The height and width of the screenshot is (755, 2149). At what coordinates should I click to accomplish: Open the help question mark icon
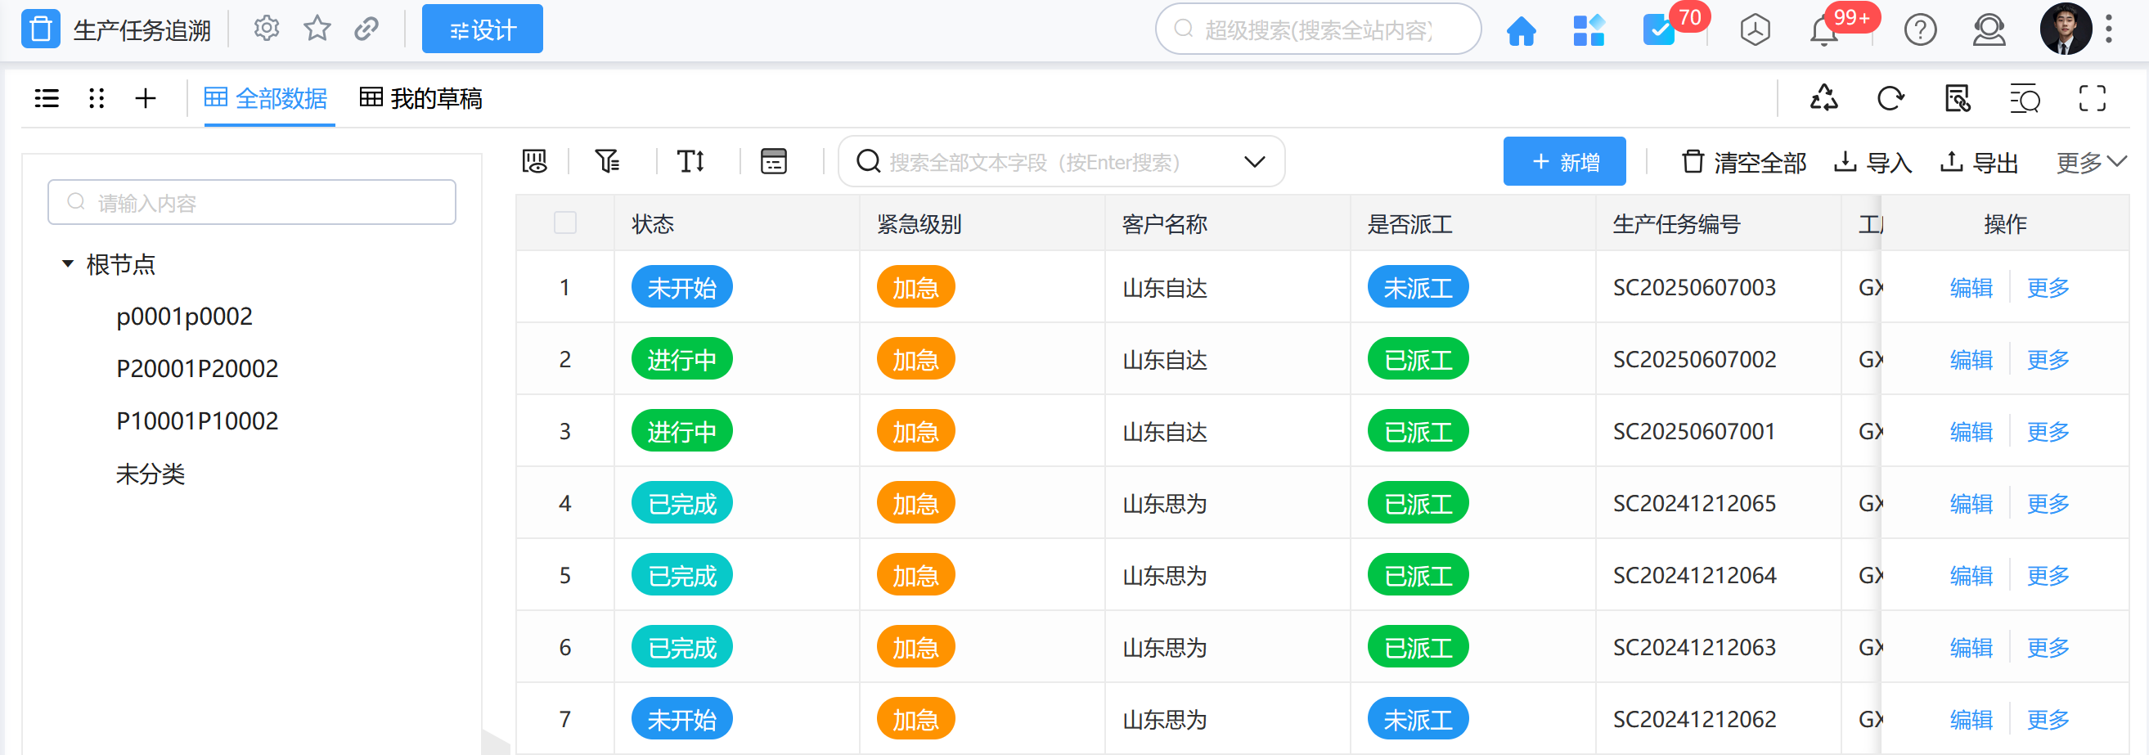click(1920, 31)
